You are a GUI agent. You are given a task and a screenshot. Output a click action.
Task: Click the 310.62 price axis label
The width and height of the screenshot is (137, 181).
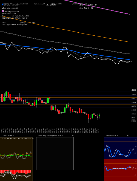(133, 110)
